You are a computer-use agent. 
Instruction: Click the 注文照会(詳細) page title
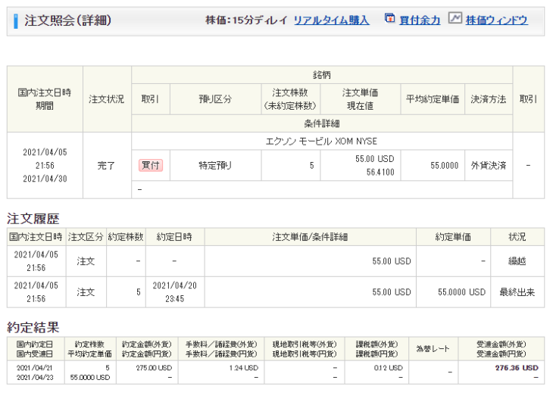67,20
